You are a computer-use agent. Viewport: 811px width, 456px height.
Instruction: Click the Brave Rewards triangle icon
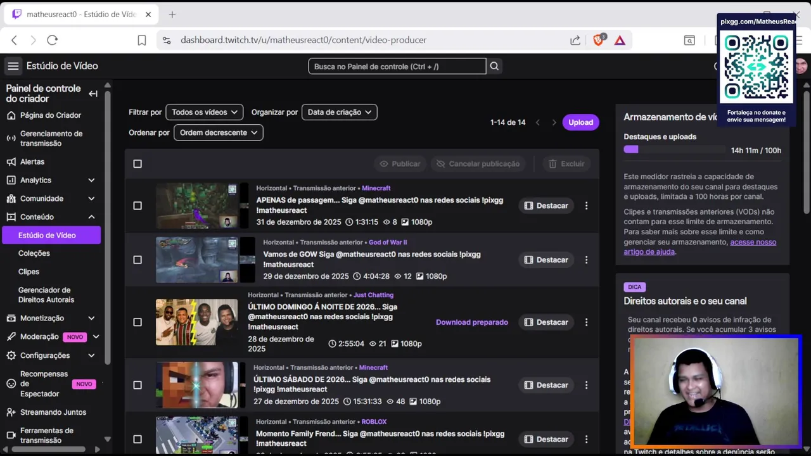pos(620,40)
